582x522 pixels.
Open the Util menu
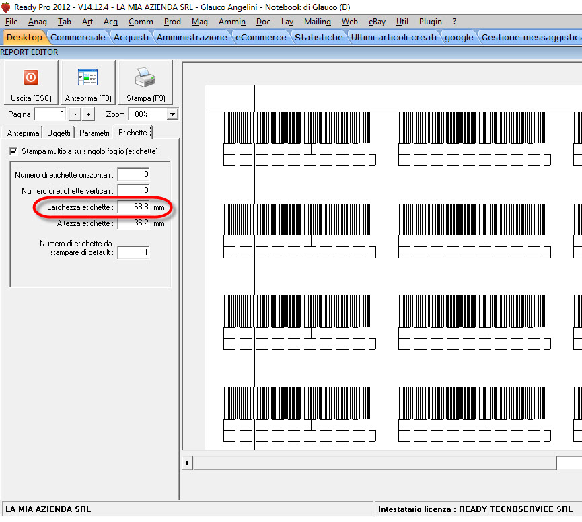tap(402, 22)
